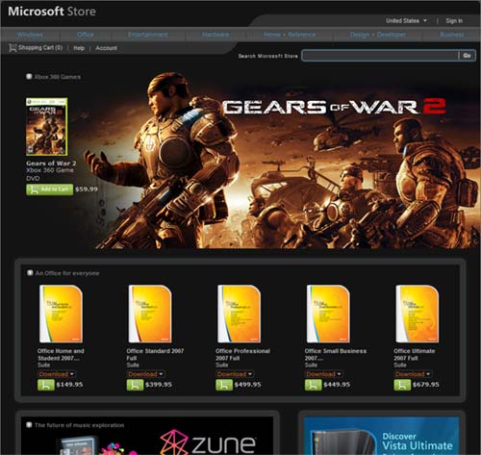Screen dimensions: 481x455
Task: Open the Shopping Cart (0) link
Action: point(40,48)
